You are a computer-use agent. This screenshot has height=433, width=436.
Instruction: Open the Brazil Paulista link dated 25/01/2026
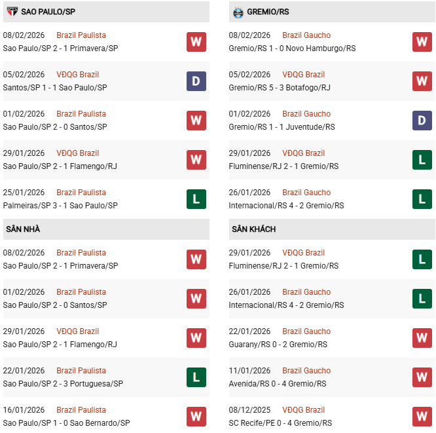pyautogui.click(x=81, y=193)
